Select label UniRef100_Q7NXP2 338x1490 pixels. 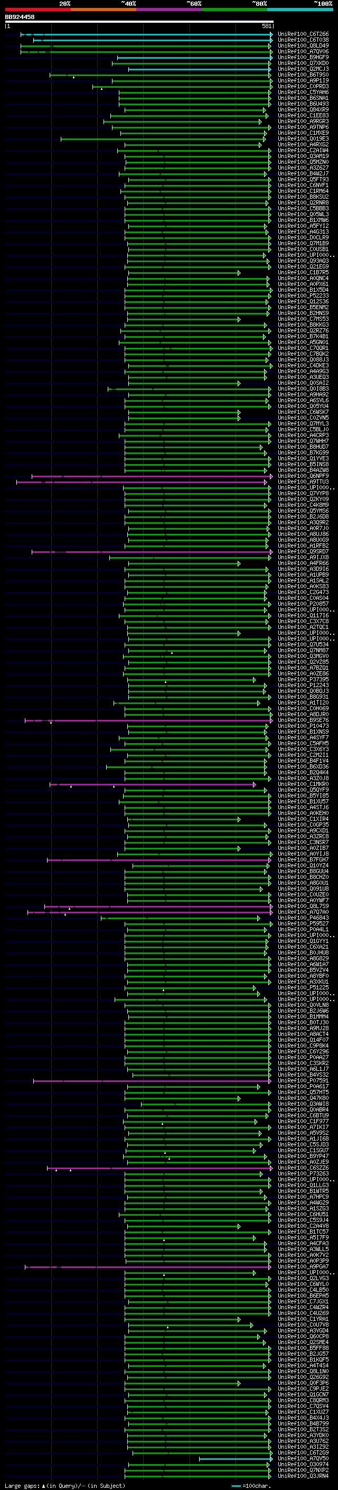pos(303,1470)
